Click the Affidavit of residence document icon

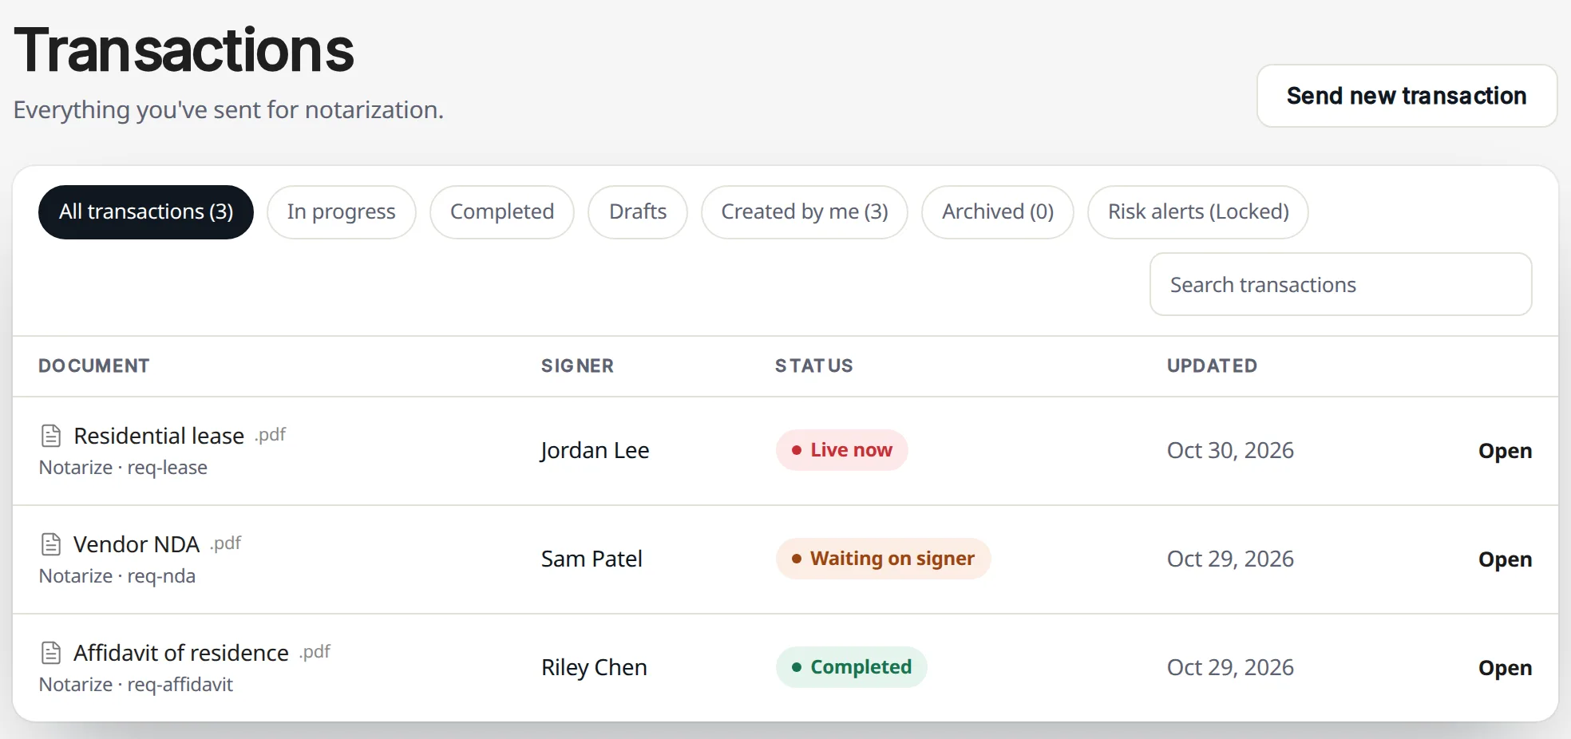point(51,653)
